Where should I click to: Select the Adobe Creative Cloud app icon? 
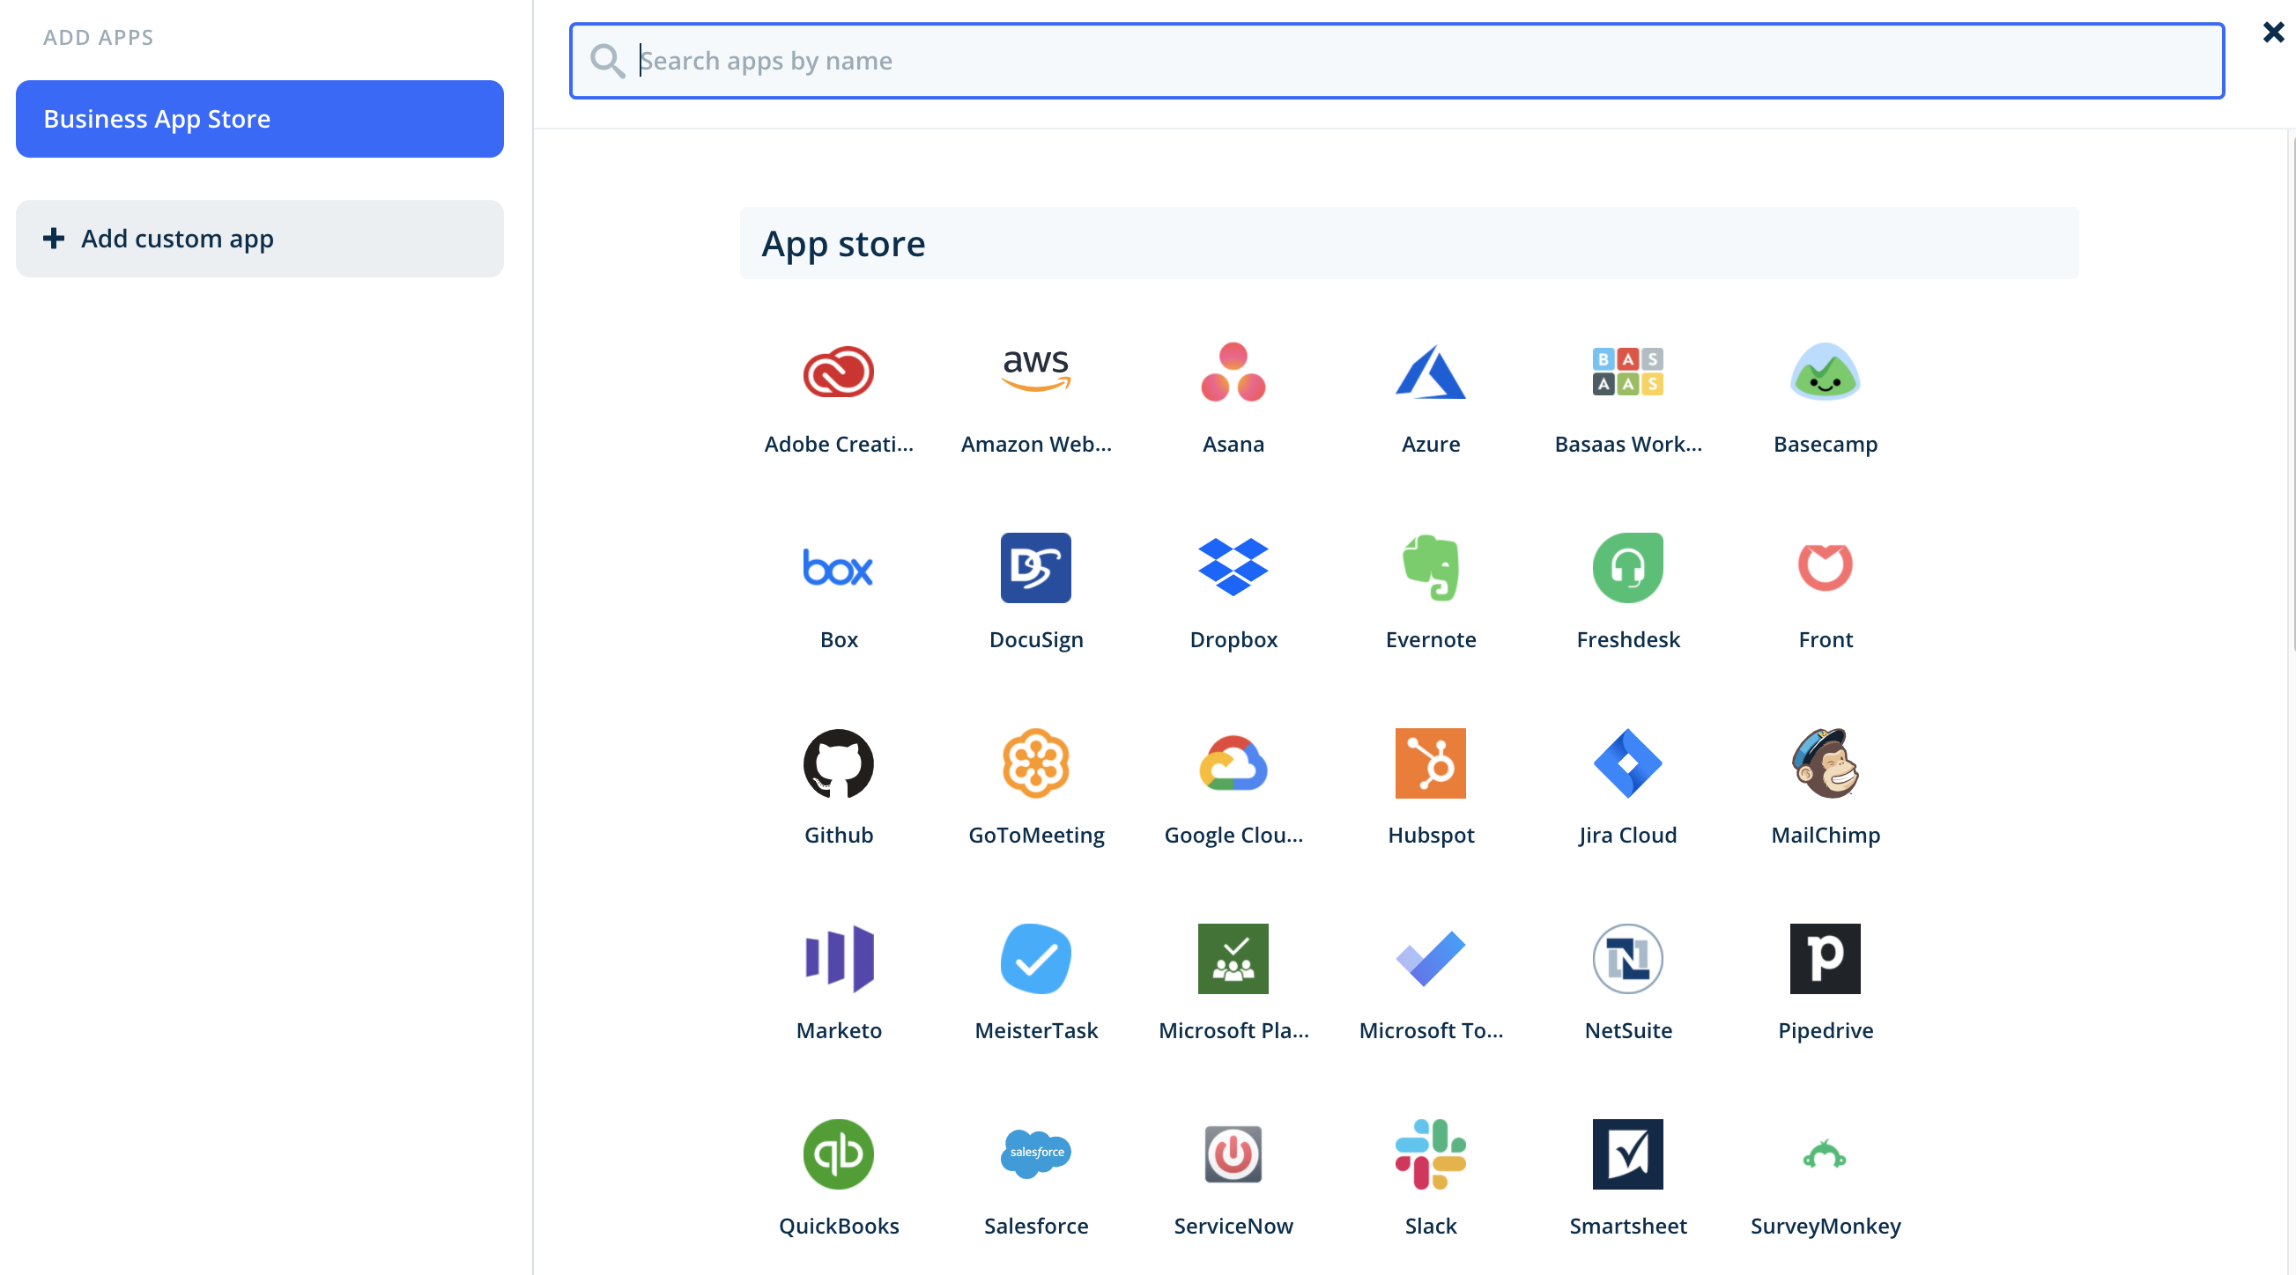click(838, 372)
